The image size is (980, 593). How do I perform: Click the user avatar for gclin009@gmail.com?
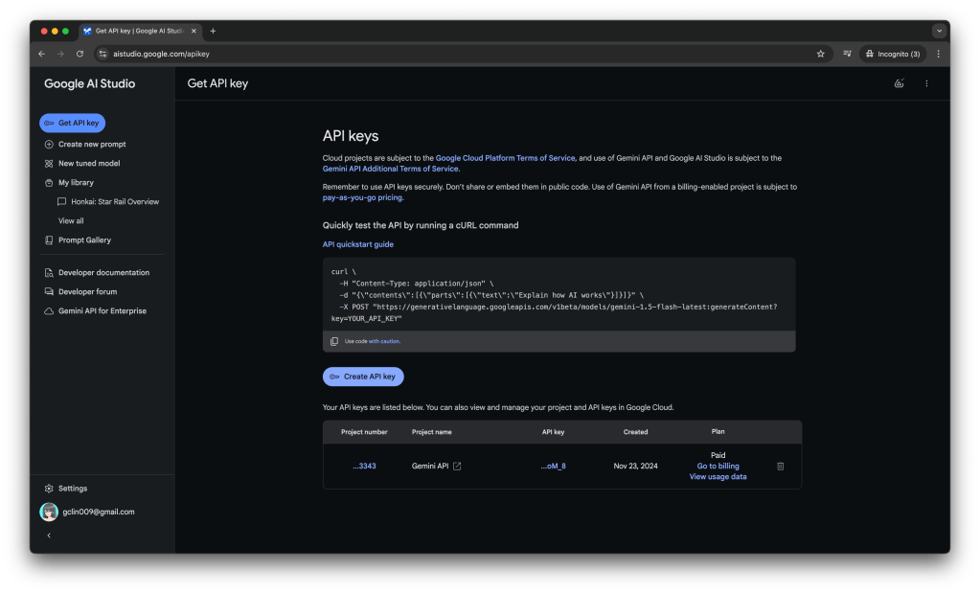click(x=49, y=512)
